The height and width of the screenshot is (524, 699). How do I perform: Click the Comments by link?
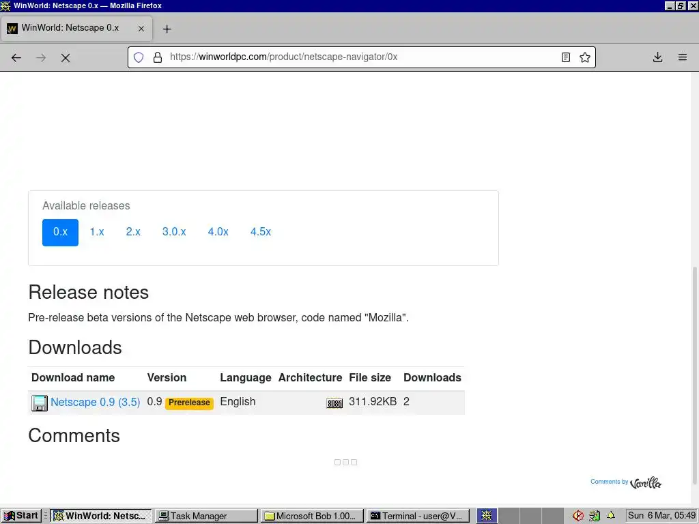pos(609,482)
